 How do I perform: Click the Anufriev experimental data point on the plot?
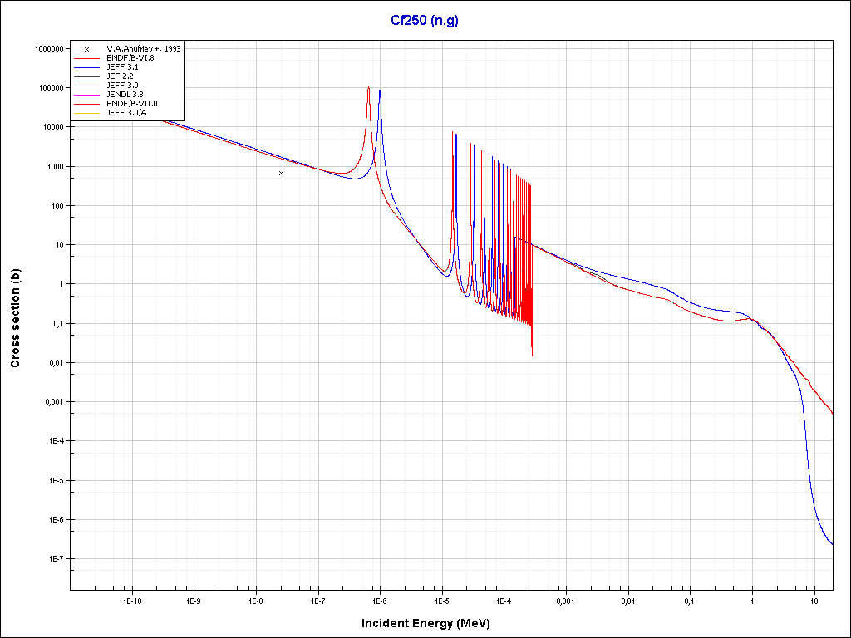click(x=282, y=173)
